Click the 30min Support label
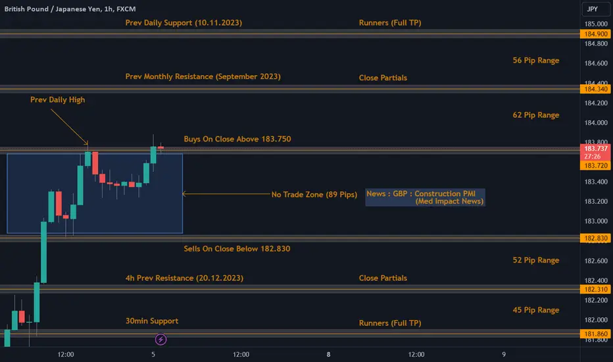The height and width of the screenshot is (362, 613). tap(152, 321)
